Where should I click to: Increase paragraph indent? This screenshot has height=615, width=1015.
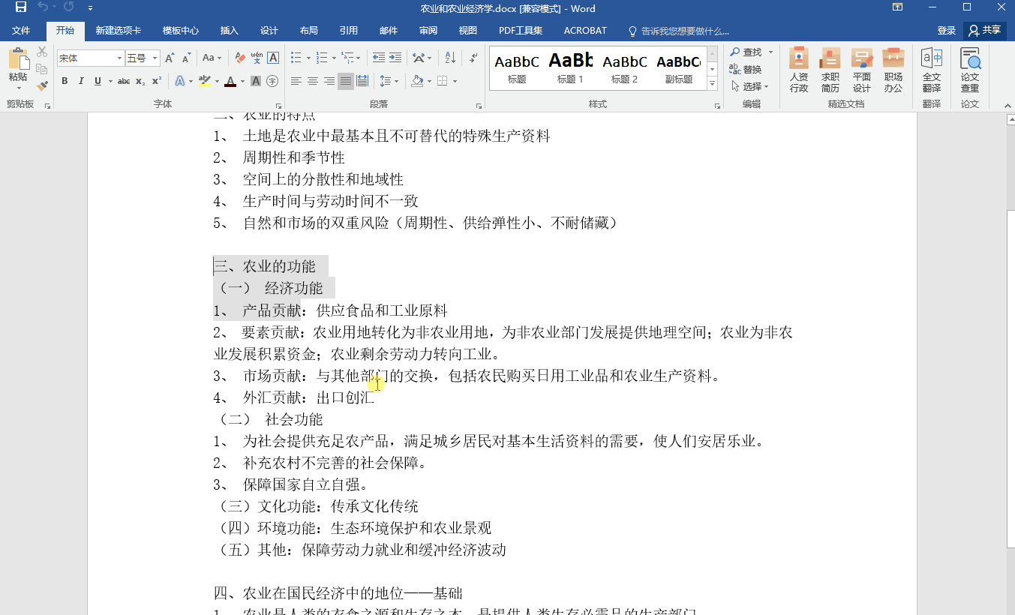pos(395,58)
